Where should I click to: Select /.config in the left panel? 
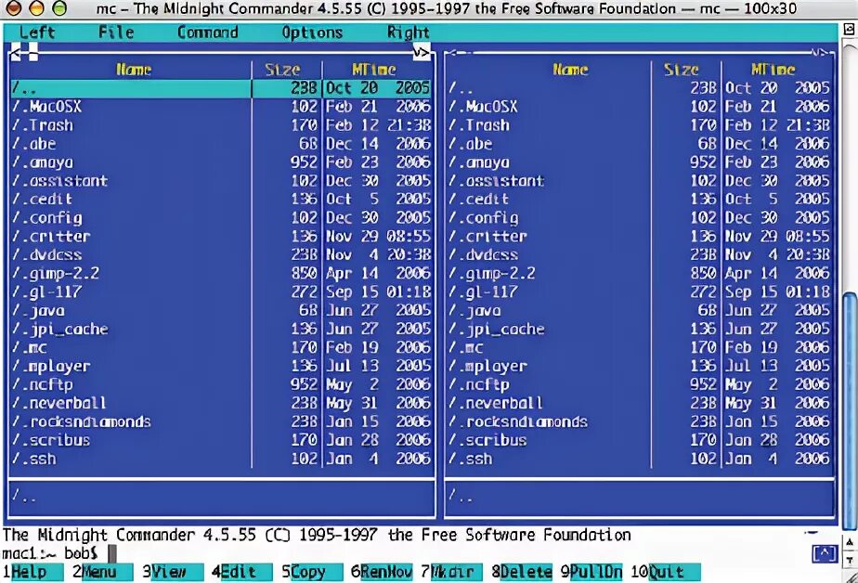click(x=221, y=217)
